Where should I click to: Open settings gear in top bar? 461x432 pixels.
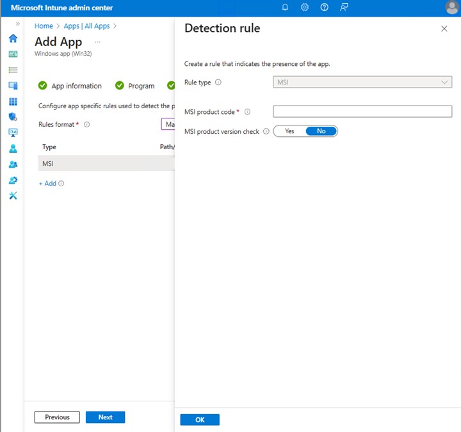305,7
